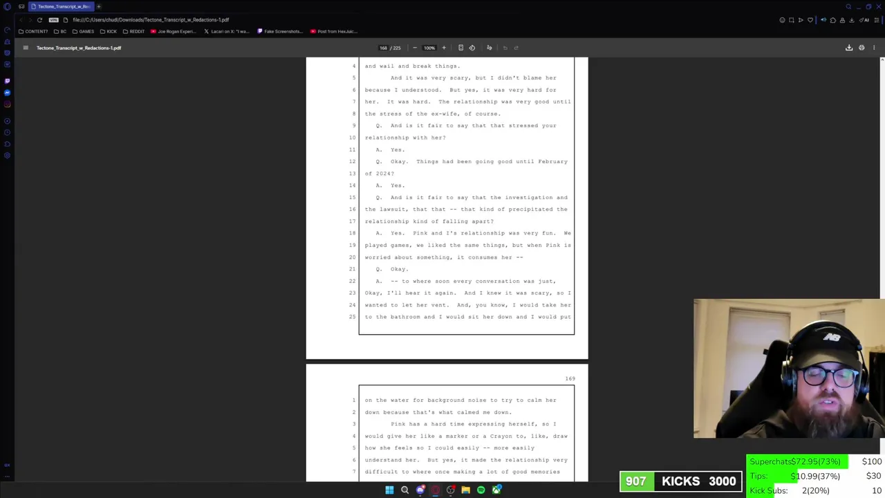Click the streamer webcam overlay

(789, 369)
